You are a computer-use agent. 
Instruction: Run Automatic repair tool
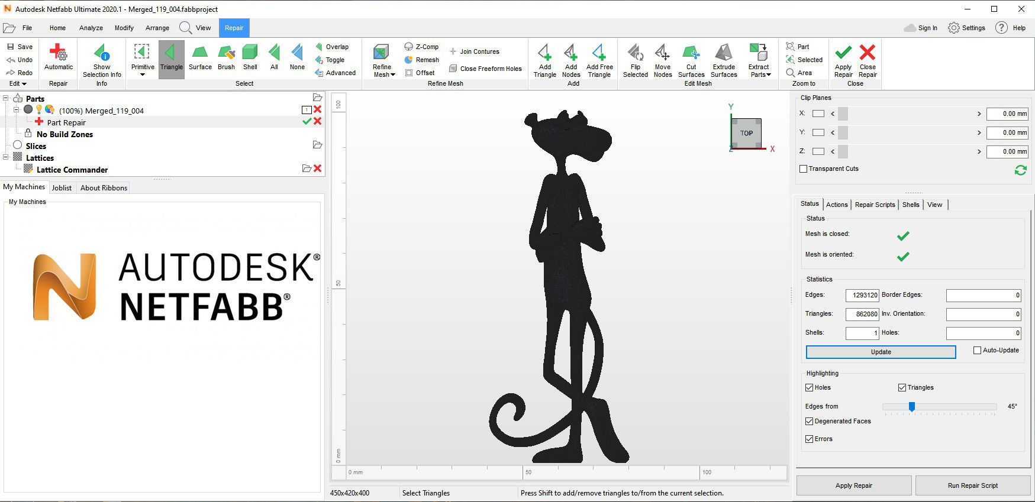pos(58,57)
